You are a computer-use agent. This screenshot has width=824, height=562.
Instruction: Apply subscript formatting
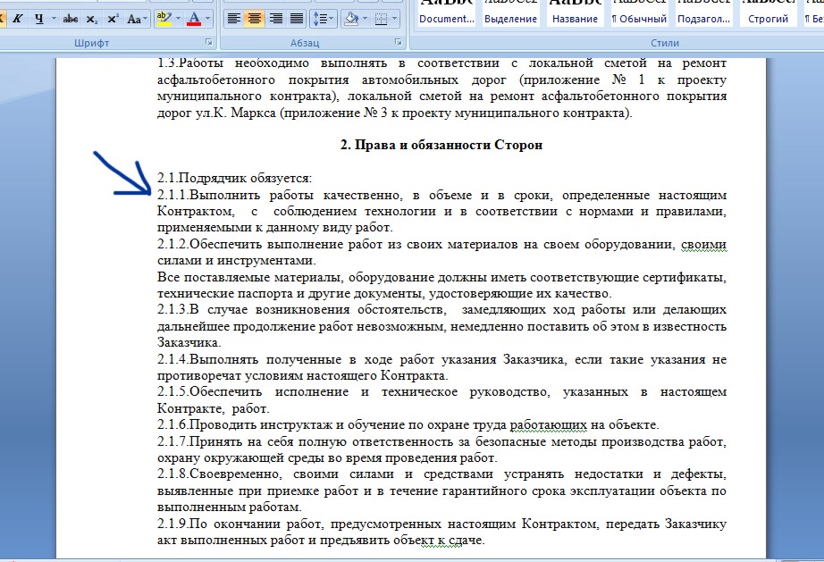tap(92, 19)
